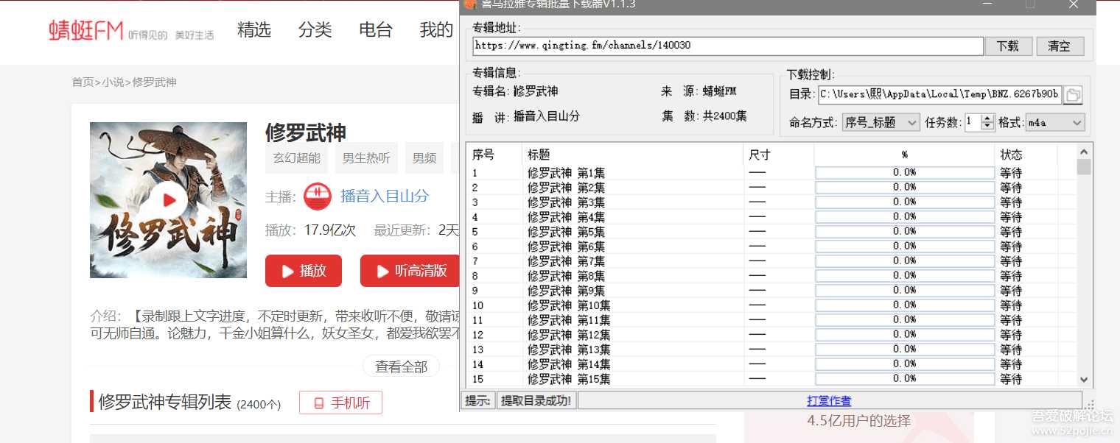Image resolution: width=1120 pixels, height=443 pixels.
Task: Click the circular host avatar beside 主播
Action: (x=317, y=196)
